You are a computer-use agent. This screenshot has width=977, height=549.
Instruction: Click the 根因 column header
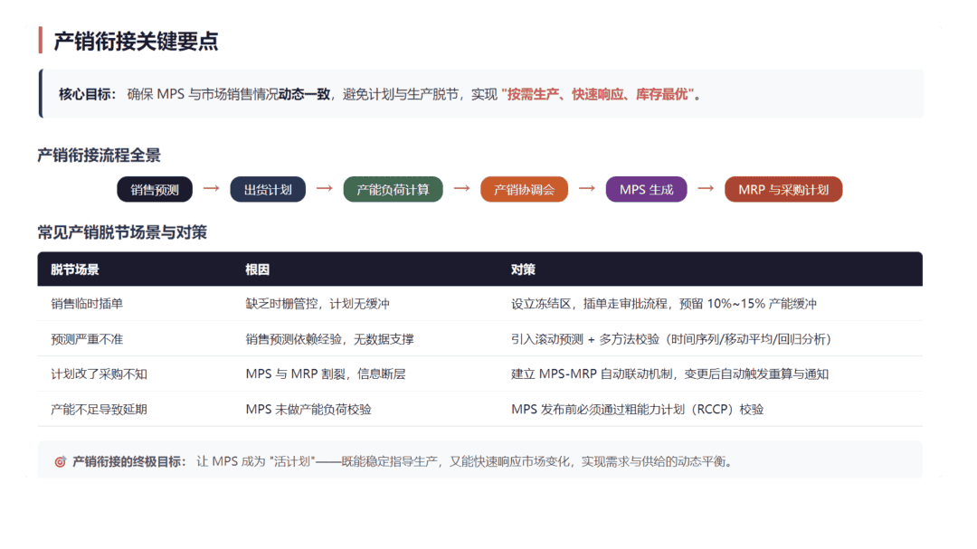coord(257,270)
